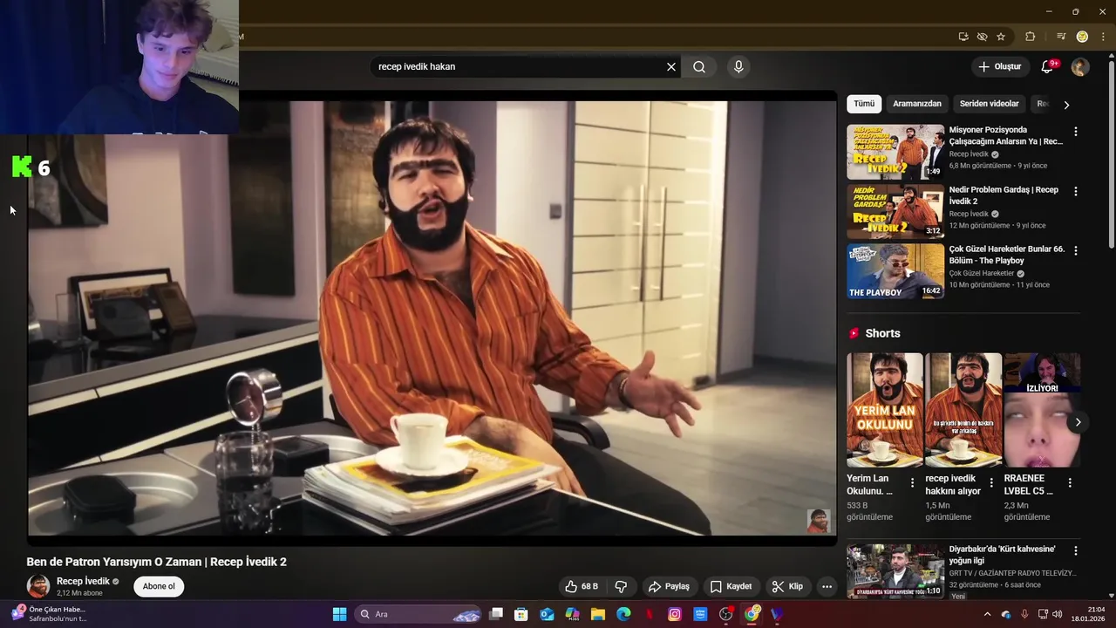The width and height of the screenshot is (1116, 628).
Task: Open YouTube notifications bell
Action: coord(1047,66)
